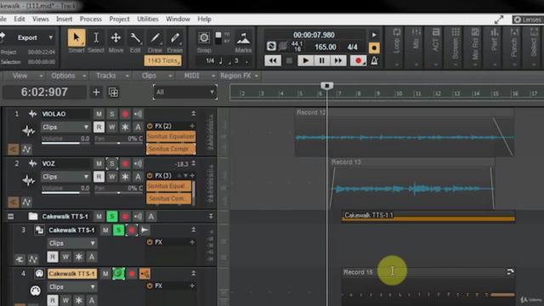Solo the VIOLAO track
This screenshot has height=306, width=544.
pos(111,114)
